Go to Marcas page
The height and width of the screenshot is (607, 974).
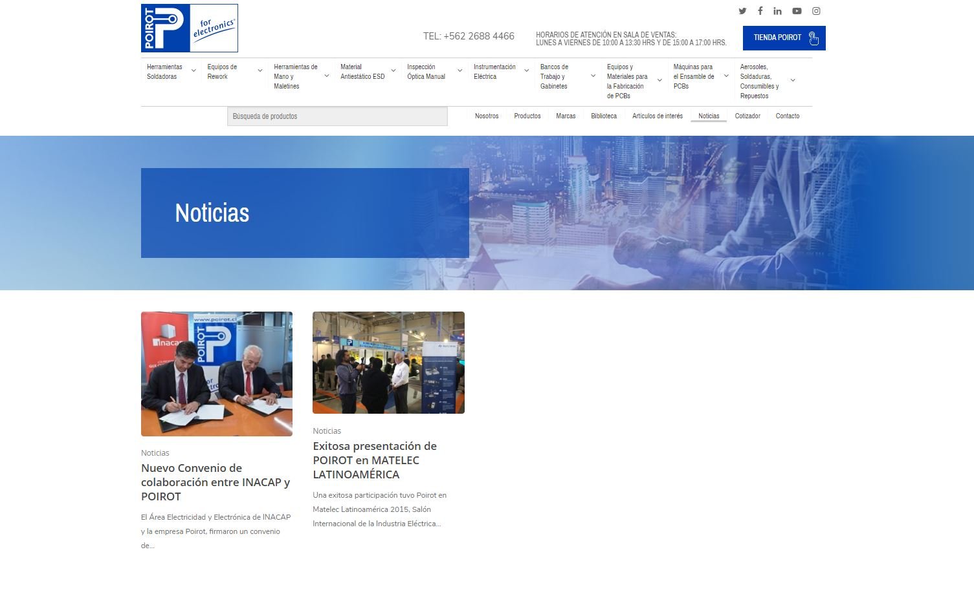point(566,116)
